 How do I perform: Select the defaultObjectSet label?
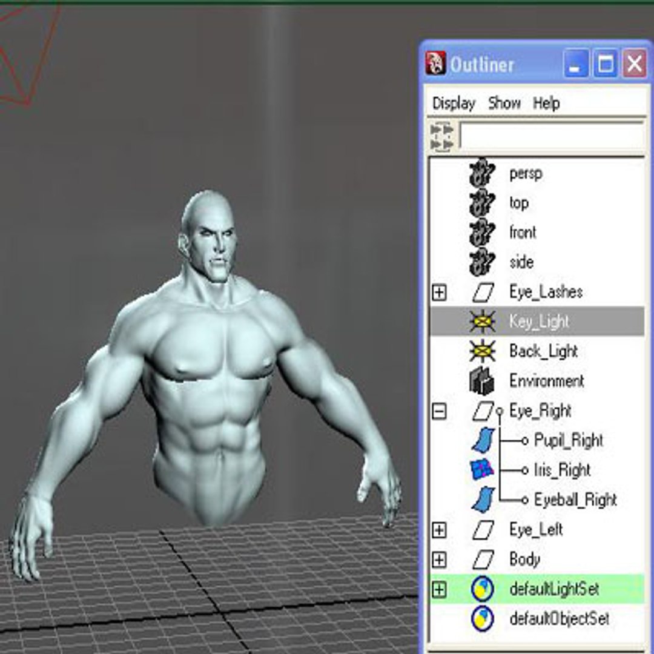(x=560, y=619)
